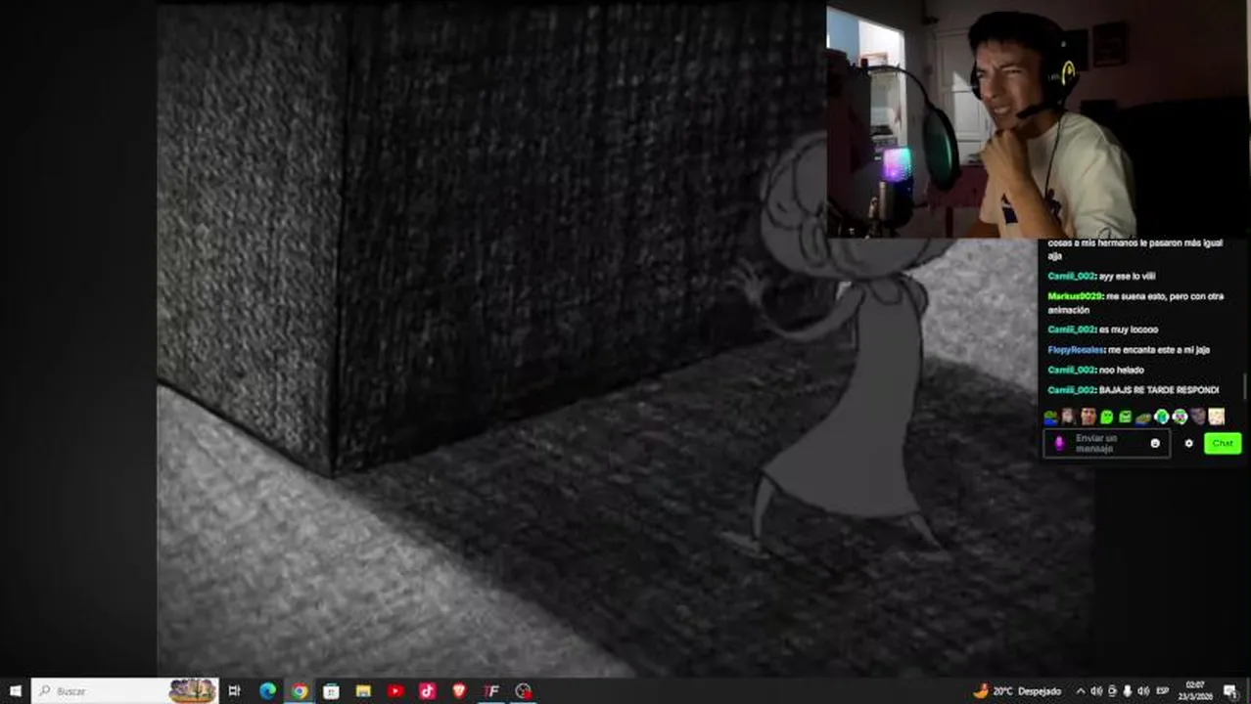Click the Enviar un mensaje chat field
Screen dimensions: 1251x704
point(1108,443)
